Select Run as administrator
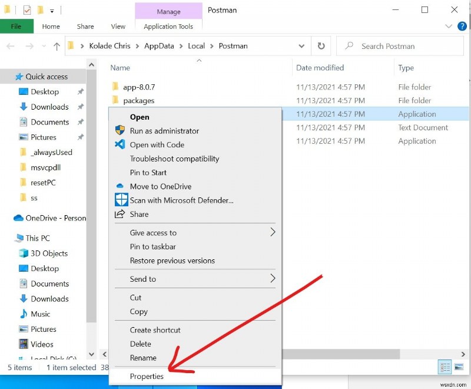The width and height of the screenshot is (471, 389). [x=165, y=131]
